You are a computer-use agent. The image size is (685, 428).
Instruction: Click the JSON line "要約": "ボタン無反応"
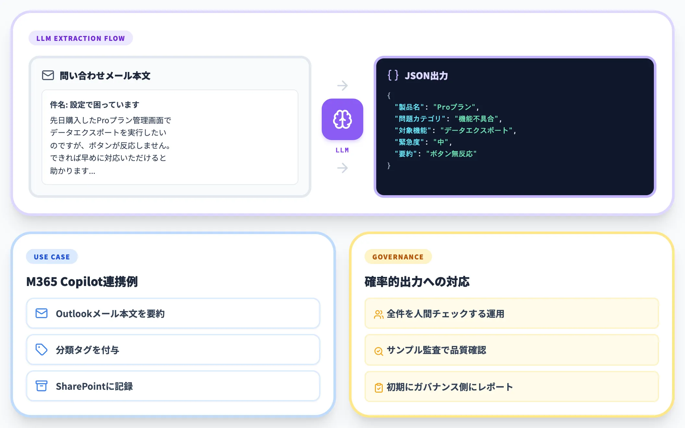[x=436, y=154]
